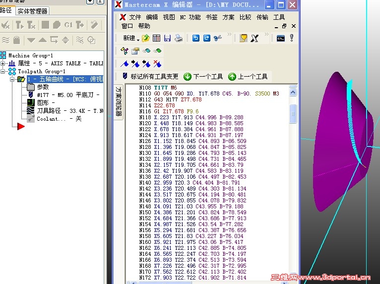
Task: Collapse Toolpath Group-1 node
Action: tap(2, 72)
